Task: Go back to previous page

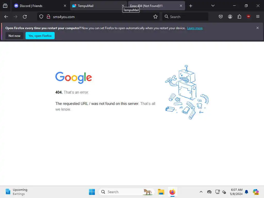Action: 6,17
